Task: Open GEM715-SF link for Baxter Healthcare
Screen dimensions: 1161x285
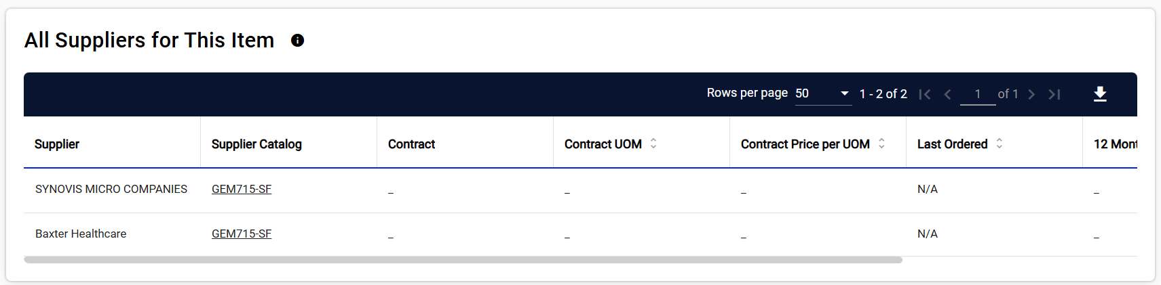Action: coord(242,234)
